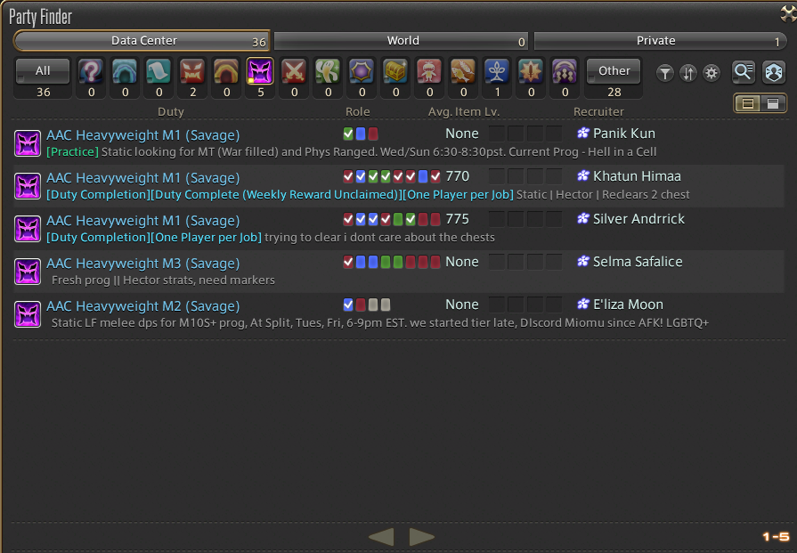Switch to detailed two-line list view

point(748,103)
